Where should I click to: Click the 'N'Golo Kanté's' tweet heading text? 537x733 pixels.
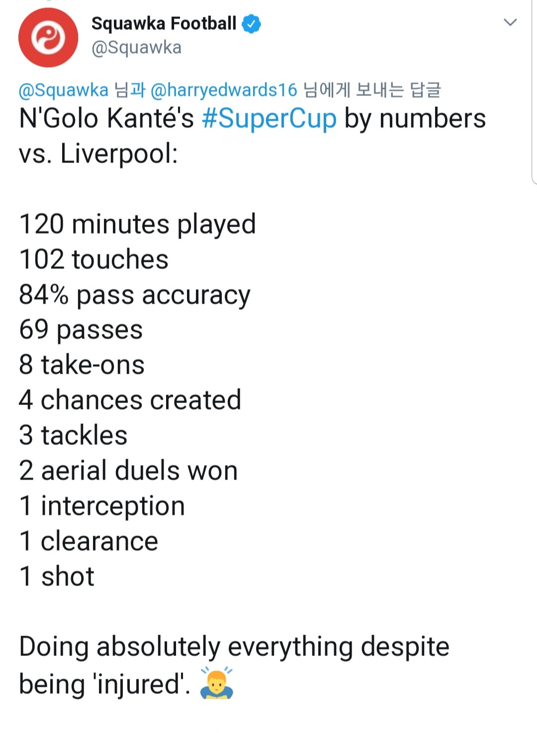[x=106, y=119]
